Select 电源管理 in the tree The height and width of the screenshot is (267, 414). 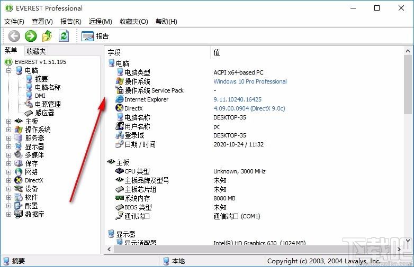point(48,104)
